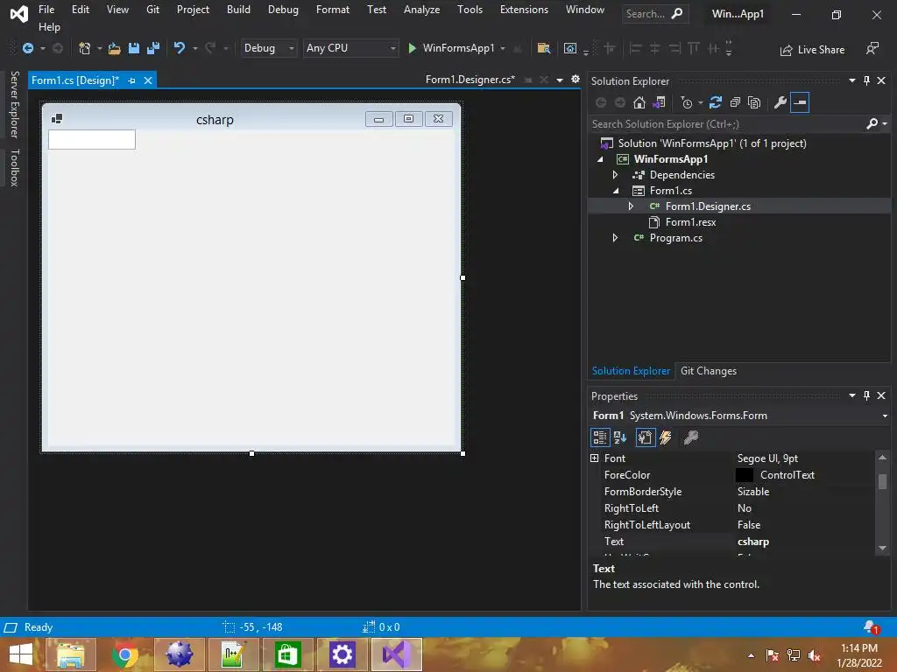Click the New Project toolbar icon

click(x=85, y=49)
